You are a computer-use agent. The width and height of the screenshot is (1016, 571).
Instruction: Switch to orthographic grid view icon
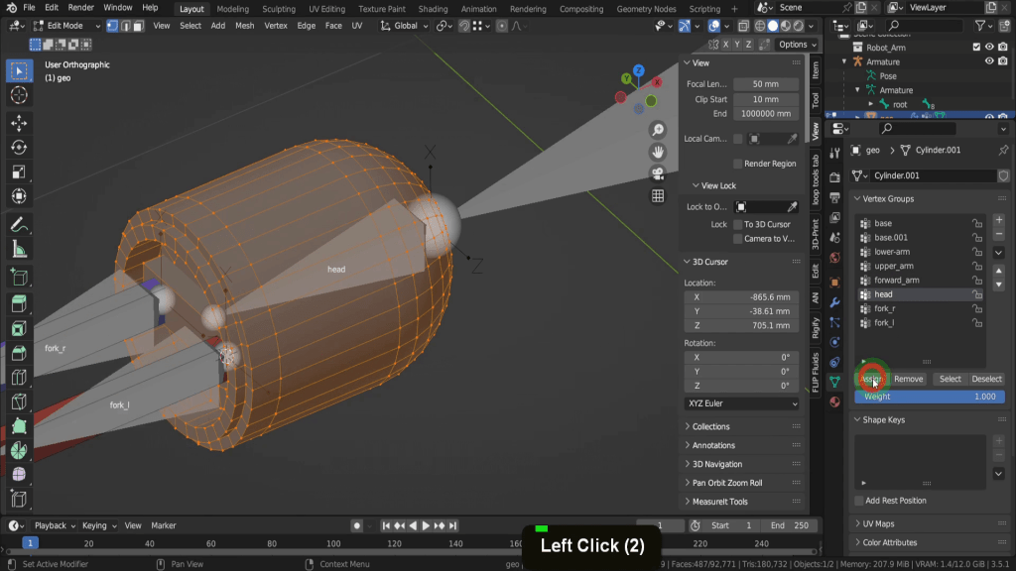pos(657,196)
